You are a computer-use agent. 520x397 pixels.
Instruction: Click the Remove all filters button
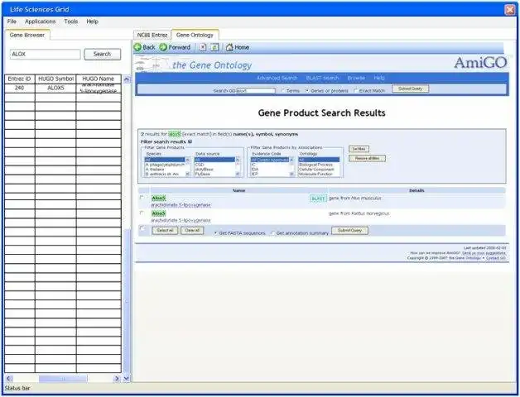pos(367,158)
